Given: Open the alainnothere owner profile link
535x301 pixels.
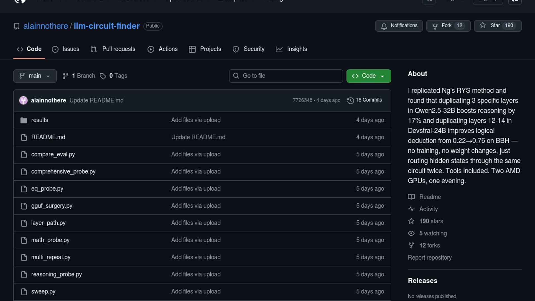Looking at the screenshot, I should pyautogui.click(x=45, y=26).
